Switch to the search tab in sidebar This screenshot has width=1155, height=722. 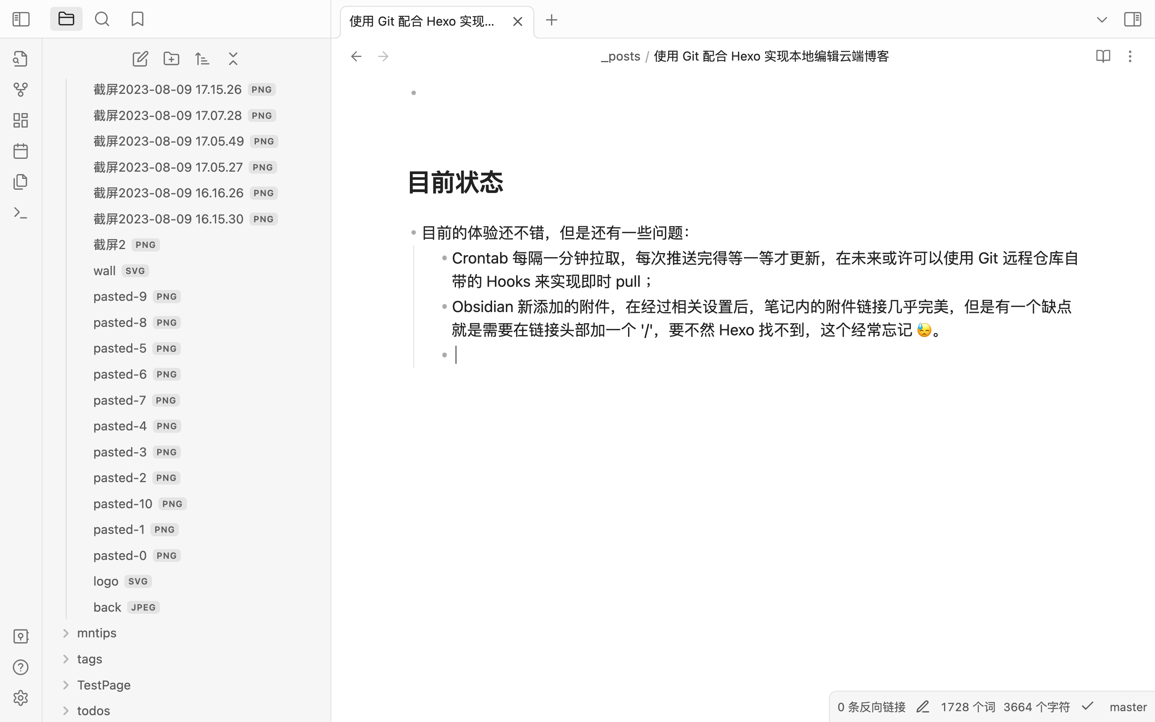point(101,20)
